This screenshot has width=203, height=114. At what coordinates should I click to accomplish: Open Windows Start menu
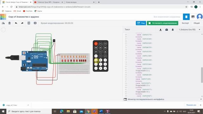pos(3,111)
